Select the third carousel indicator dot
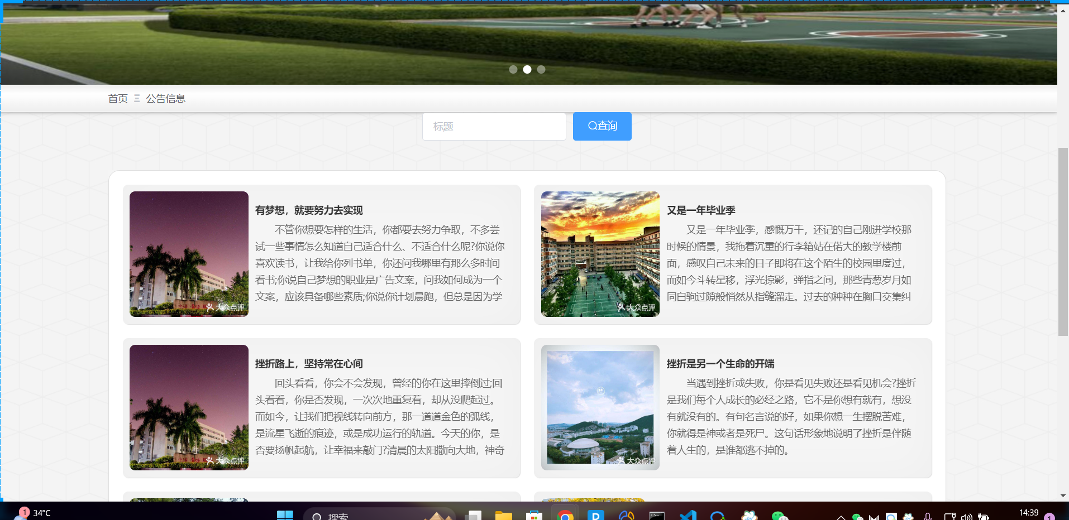 541,70
